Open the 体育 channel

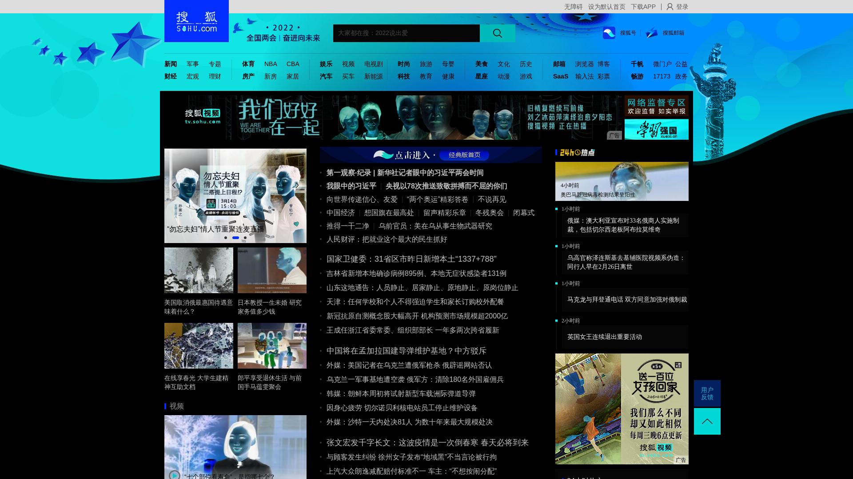pos(248,64)
